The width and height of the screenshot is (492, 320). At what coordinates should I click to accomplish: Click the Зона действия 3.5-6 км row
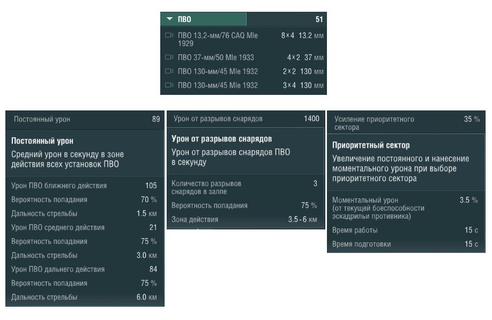tap(245, 220)
